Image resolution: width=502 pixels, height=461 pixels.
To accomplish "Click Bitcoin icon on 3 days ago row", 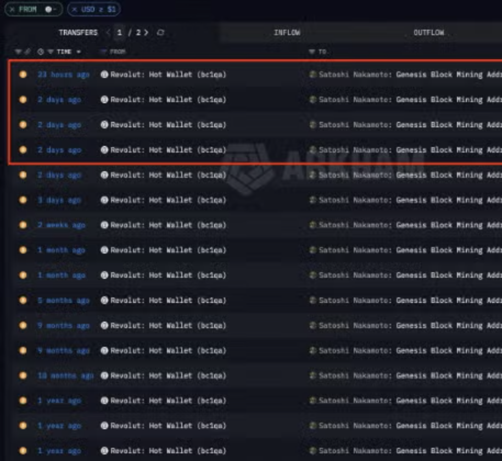I will click(23, 200).
